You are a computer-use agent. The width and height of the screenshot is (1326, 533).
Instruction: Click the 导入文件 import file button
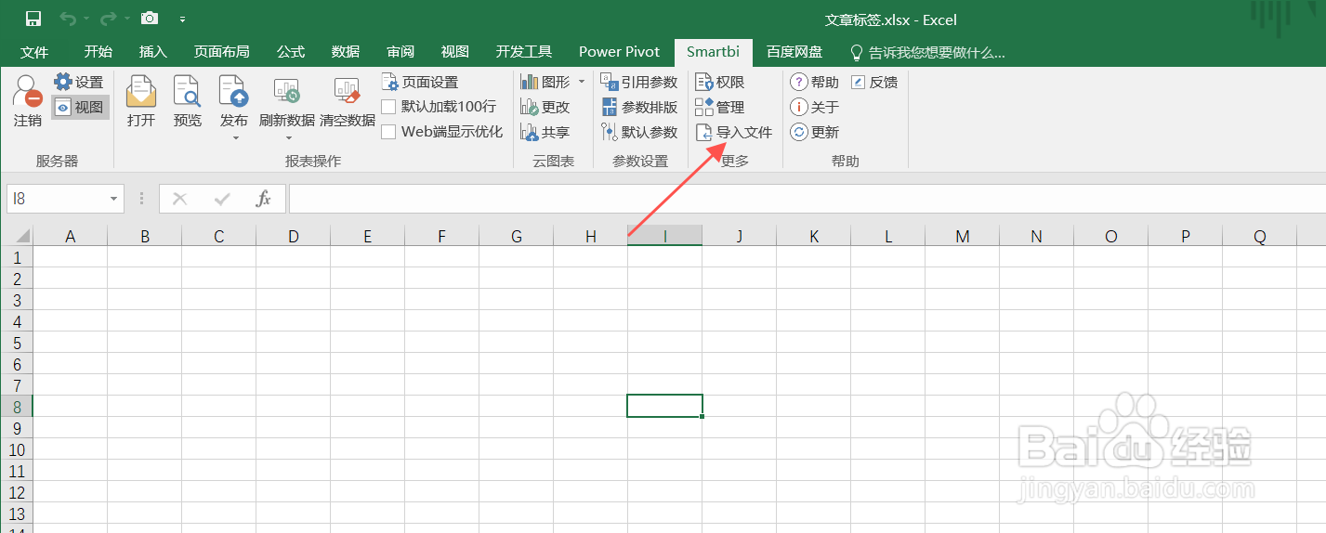point(734,133)
